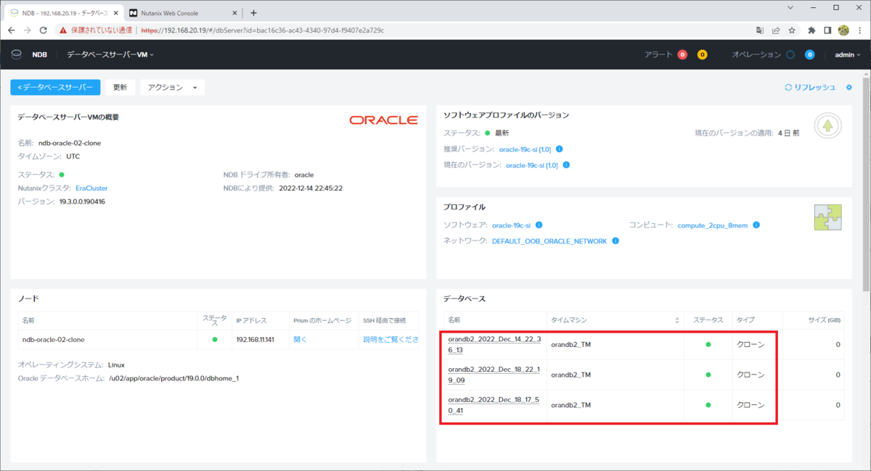This screenshot has width=871, height=471.
Task: Click info icon beside compute_2cpu_8mem
Action: (x=756, y=225)
